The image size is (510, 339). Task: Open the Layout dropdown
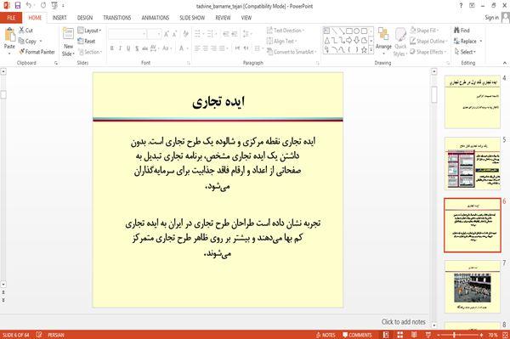89,31
